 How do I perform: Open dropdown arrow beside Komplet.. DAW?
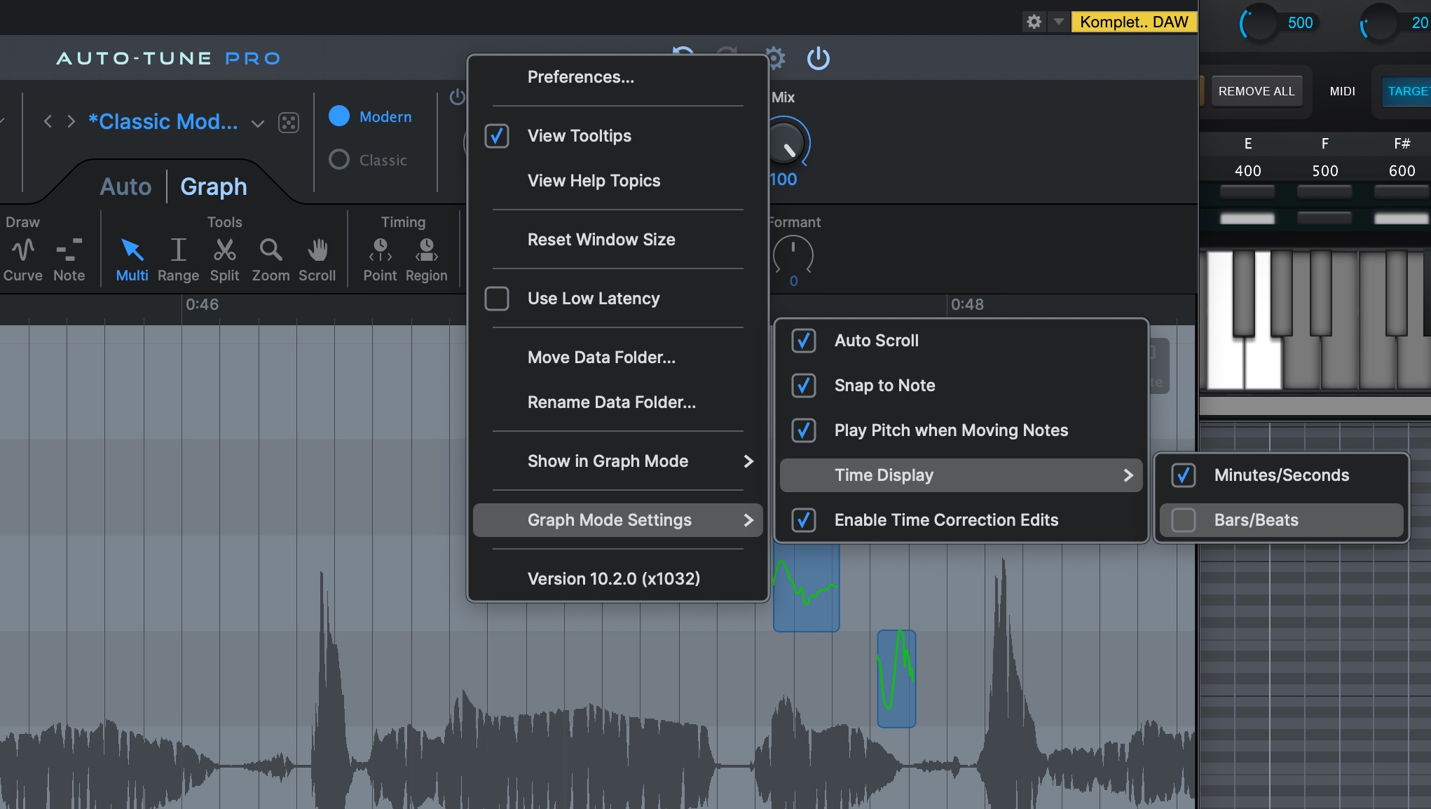point(1058,22)
